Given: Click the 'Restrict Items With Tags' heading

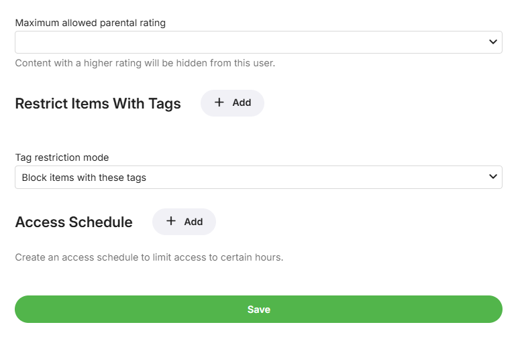Looking at the screenshot, I should click(98, 103).
